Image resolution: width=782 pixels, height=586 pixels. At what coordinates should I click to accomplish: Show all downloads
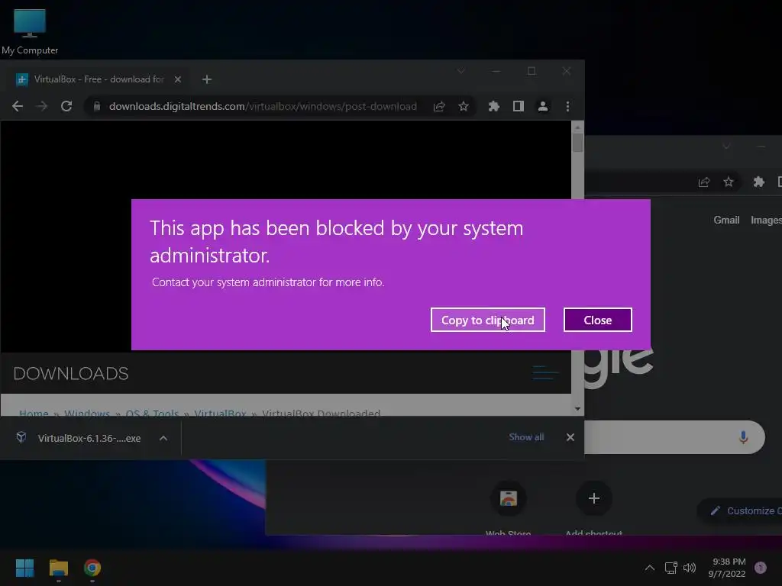pyautogui.click(x=526, y=437)
